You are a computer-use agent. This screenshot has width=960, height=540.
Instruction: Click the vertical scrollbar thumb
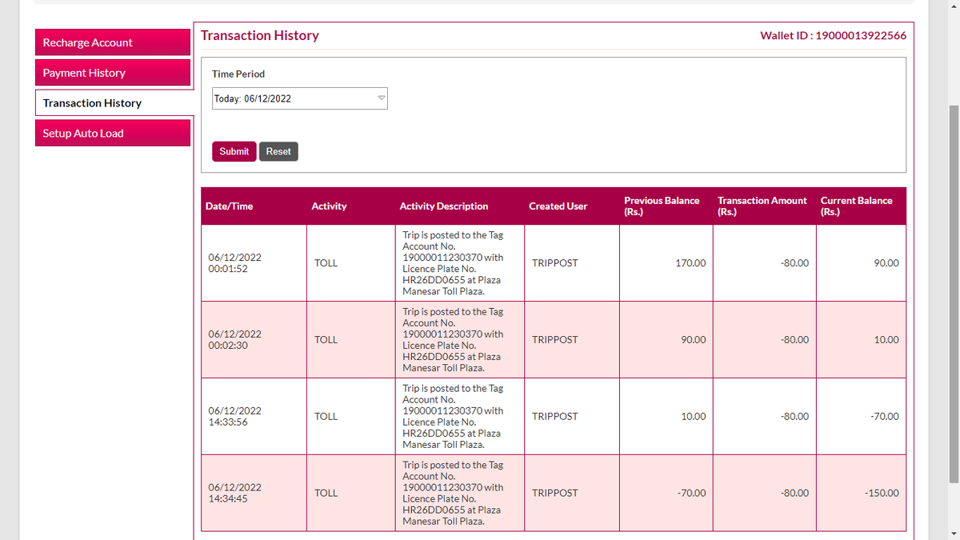pyautogui.click(x=954, y=294)
